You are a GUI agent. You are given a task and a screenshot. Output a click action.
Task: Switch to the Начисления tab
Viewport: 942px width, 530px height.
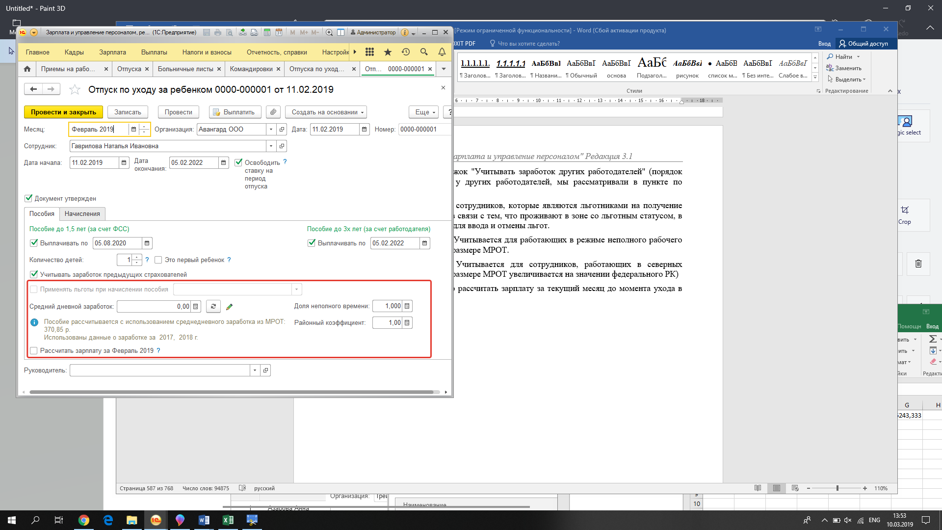(x=82, y=213)
